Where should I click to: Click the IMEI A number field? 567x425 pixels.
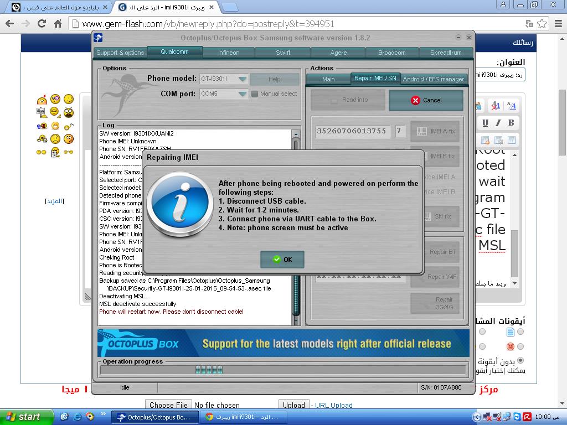(x=353, y=131)
